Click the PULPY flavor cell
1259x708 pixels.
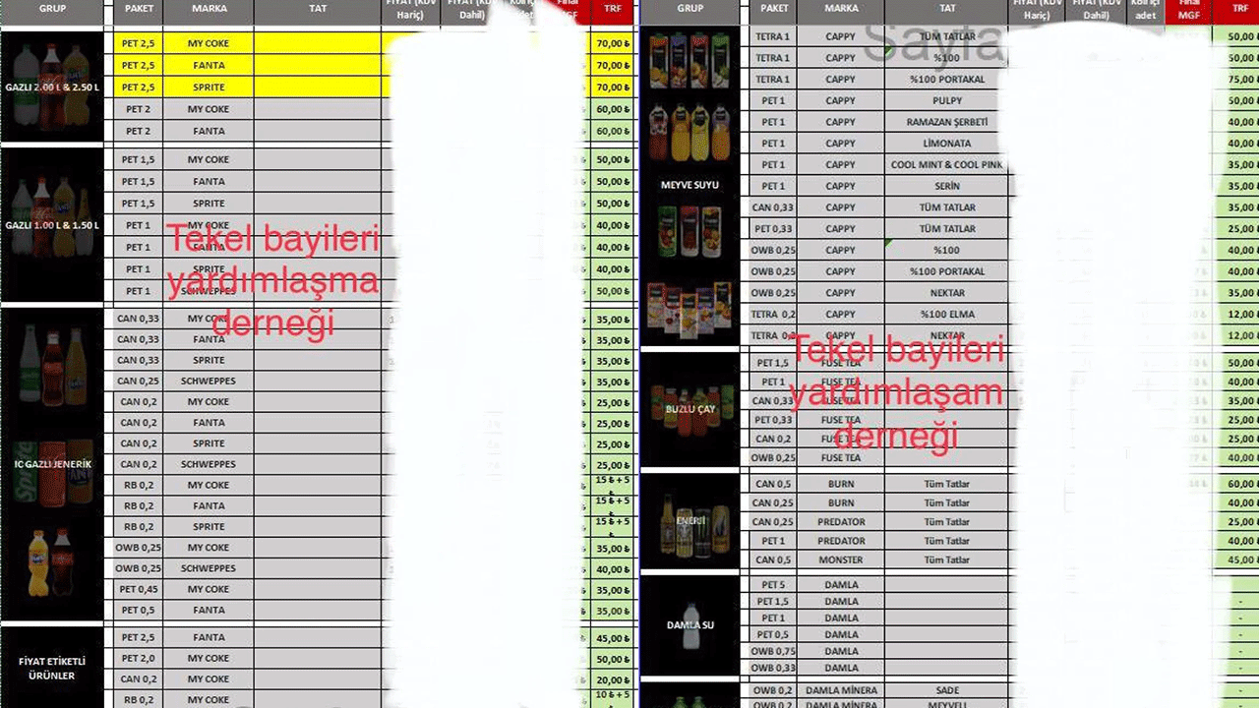click(x=947, y=100)
